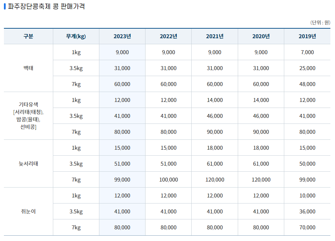Click 백태's 3.5kg weight cell
The image size is (335, 241).
[x=76, y=68]
